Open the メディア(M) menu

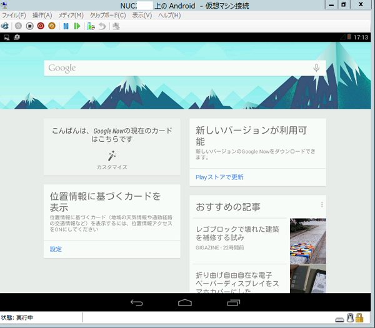pyautogui.click(x=71, y=15)
